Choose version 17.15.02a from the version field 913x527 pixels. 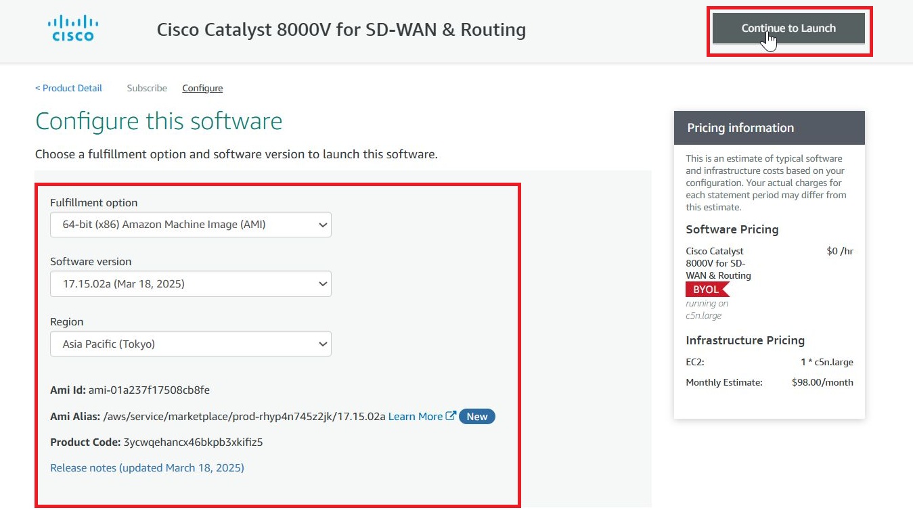[190, 283]
